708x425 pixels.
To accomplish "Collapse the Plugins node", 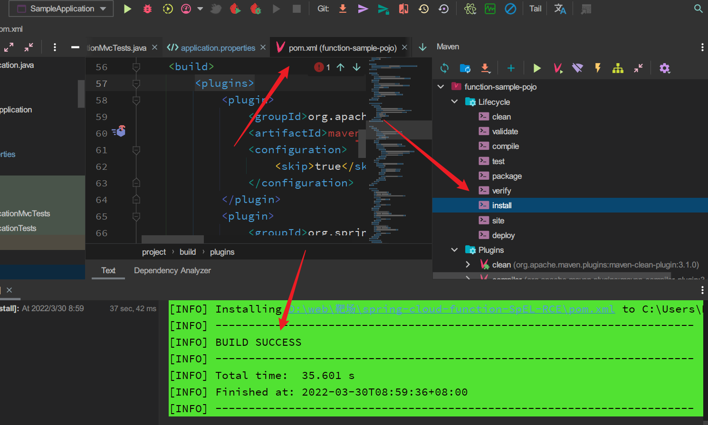I will [454, 250].
